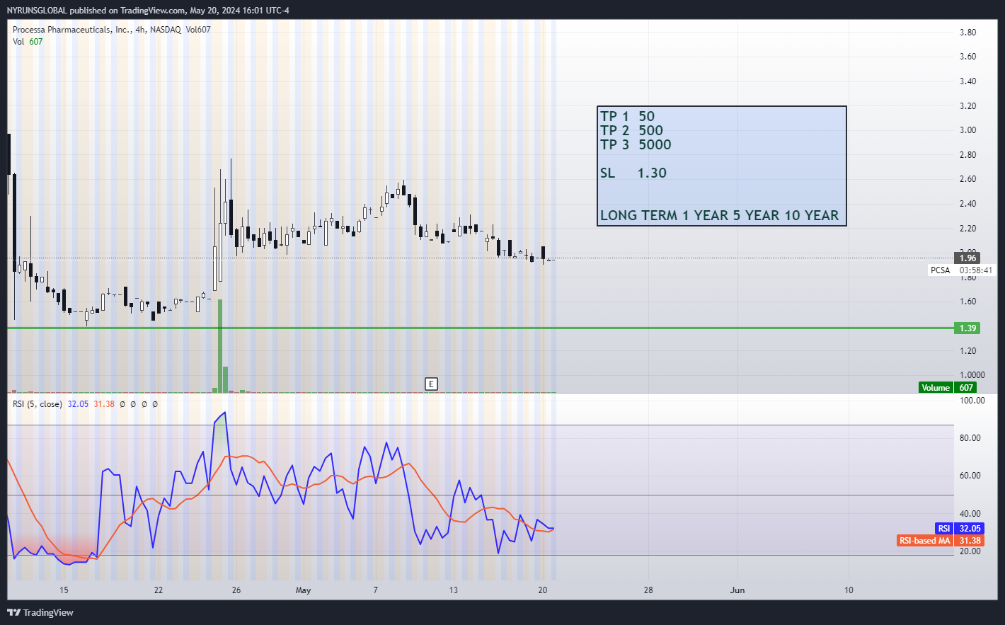
Task: Click the tall green volume spike bar
Action: (220, 345)
